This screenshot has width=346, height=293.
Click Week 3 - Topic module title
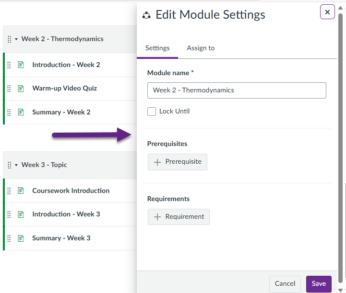pyautogui.click(x=44, y=165)
